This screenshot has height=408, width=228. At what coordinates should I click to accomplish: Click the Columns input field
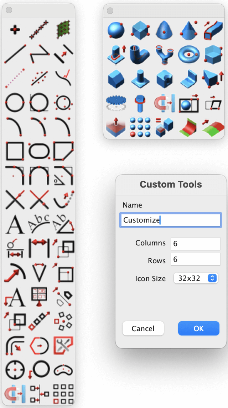click(x=195, y=243)
